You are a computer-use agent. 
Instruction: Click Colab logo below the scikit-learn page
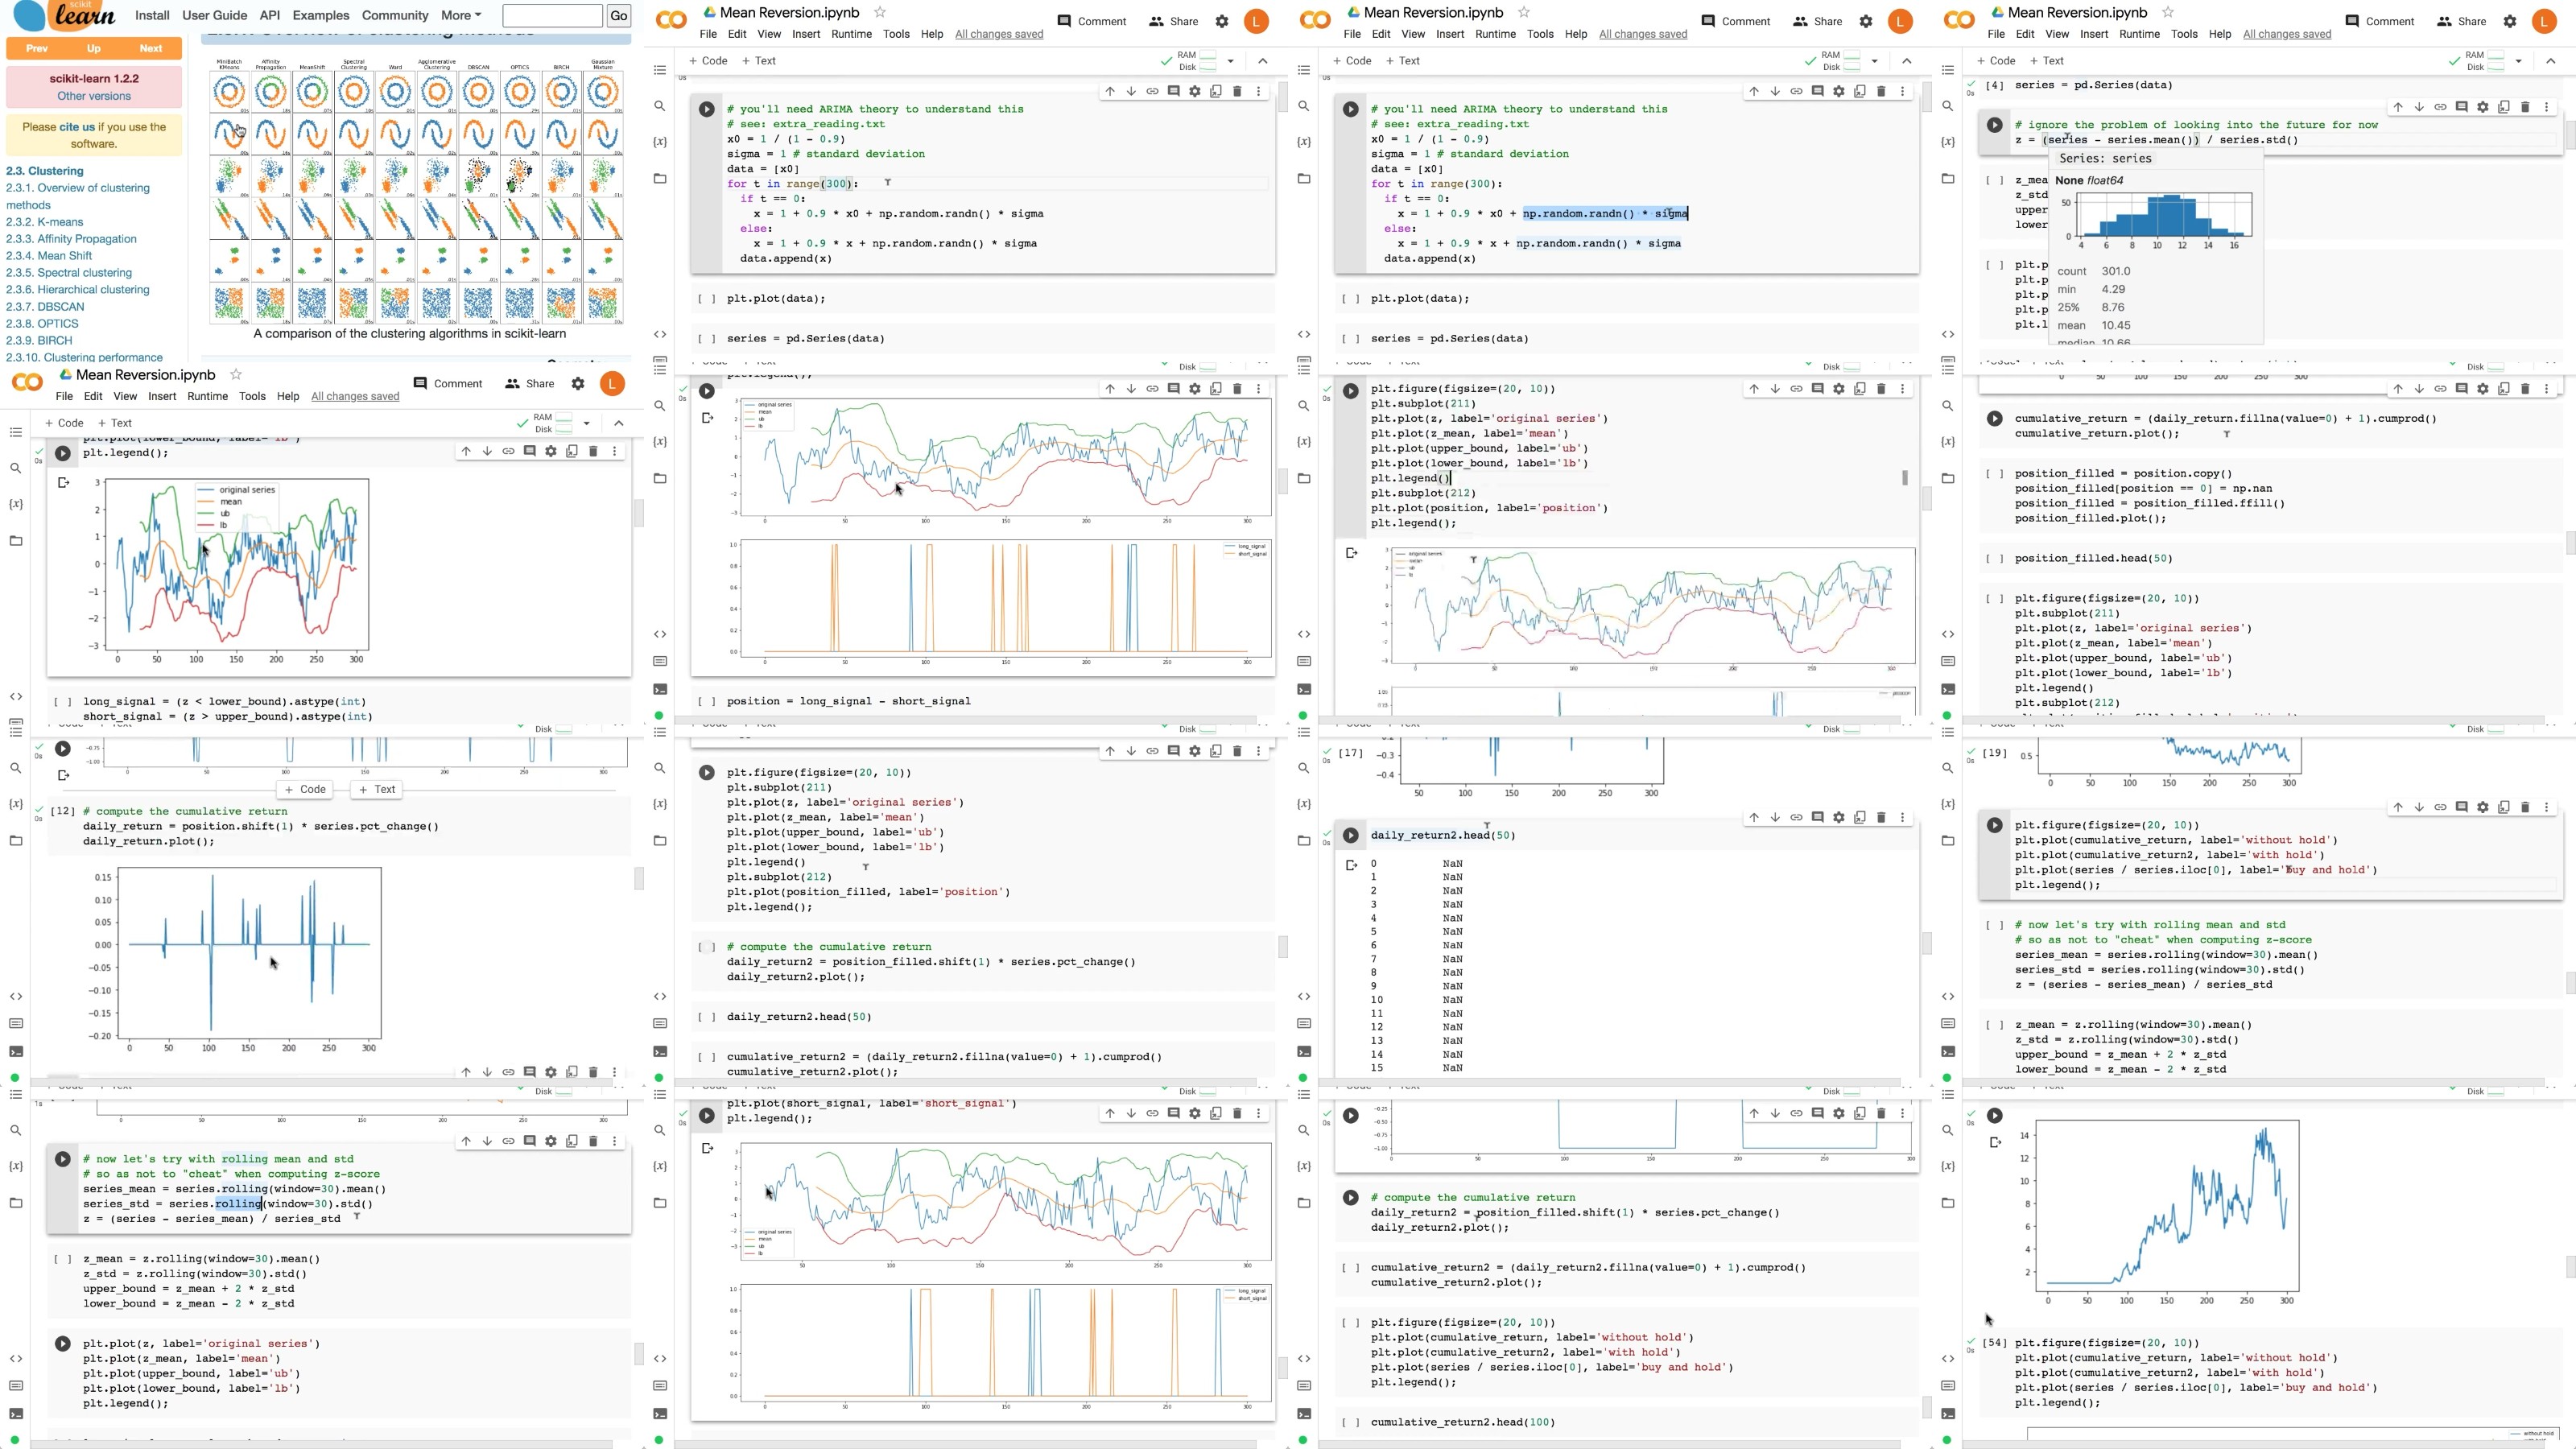pos(27,382)
